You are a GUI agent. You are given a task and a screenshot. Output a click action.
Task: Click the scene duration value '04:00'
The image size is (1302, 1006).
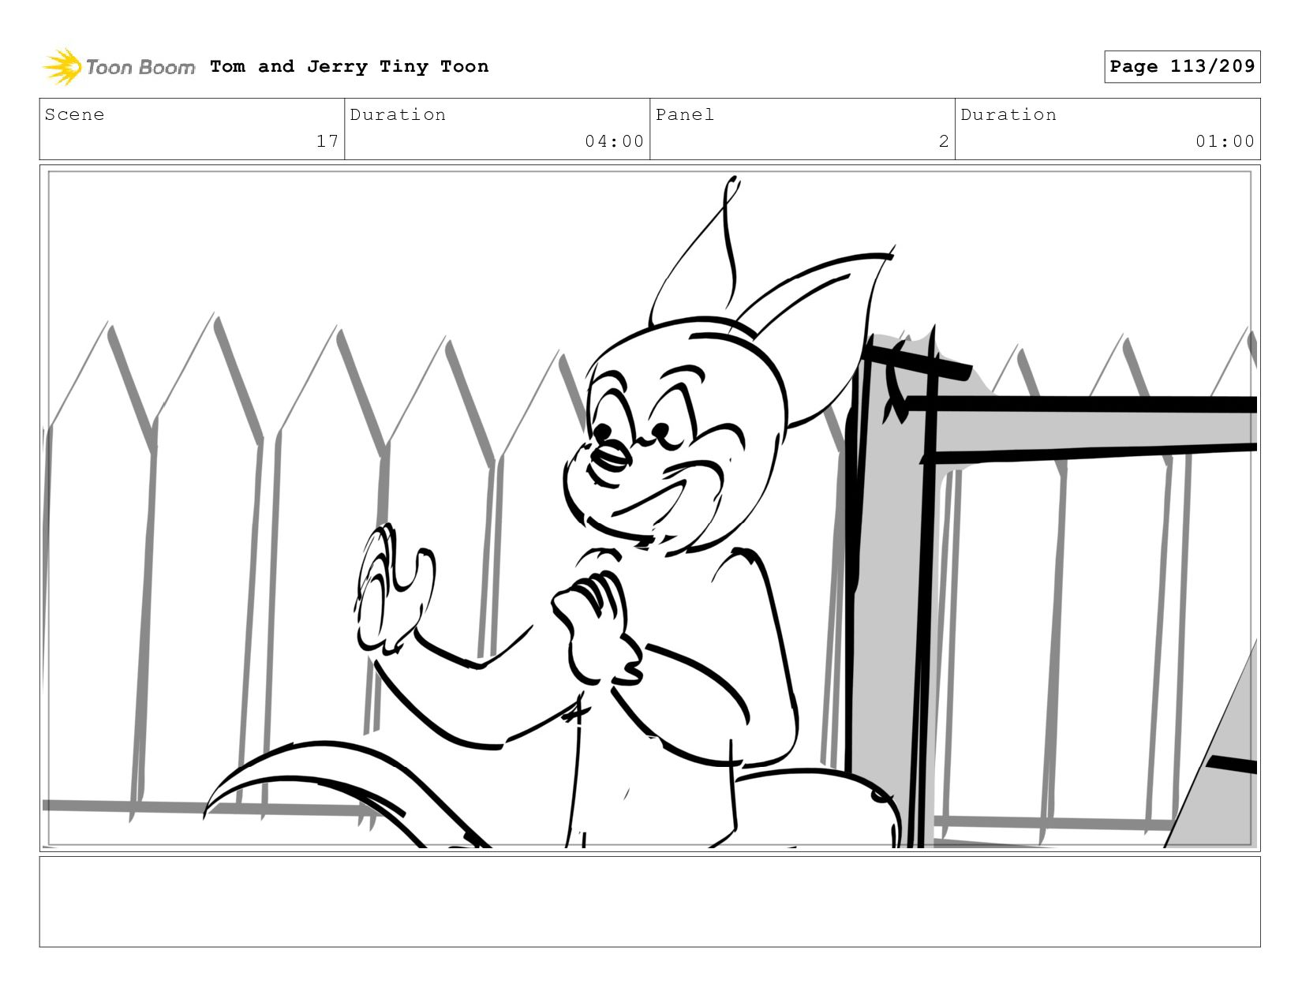coord(615,141)
